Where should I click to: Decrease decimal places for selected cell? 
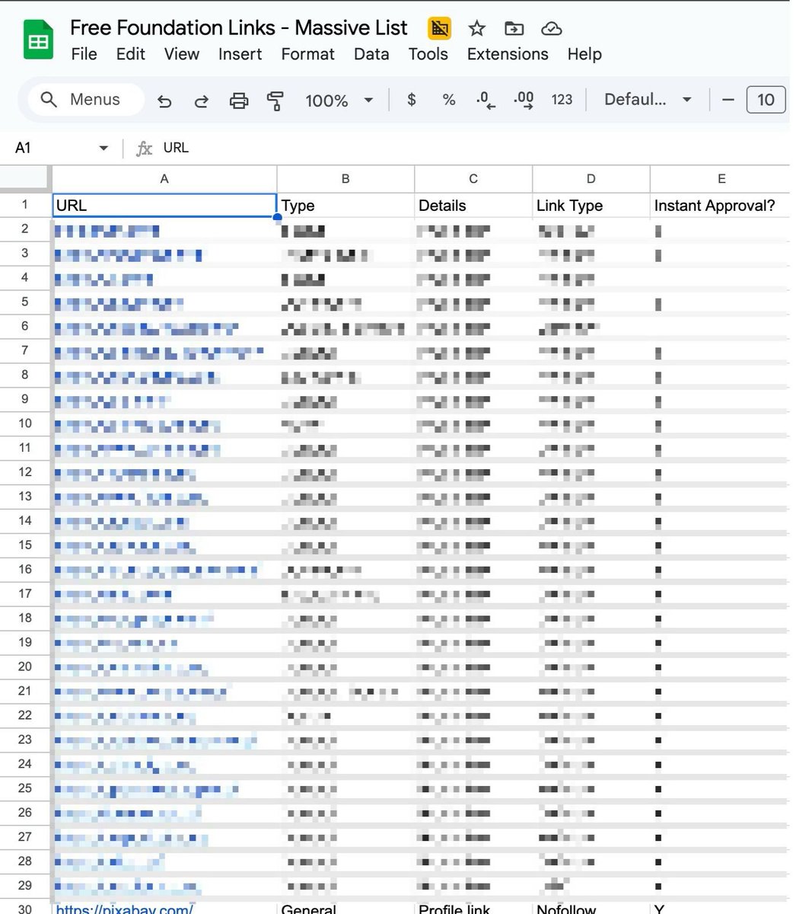coord(485,100)
